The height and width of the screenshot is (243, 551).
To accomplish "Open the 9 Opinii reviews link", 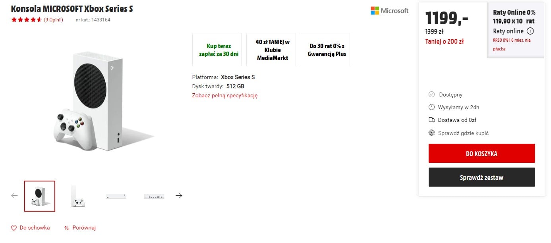I will tap(53, 19).
